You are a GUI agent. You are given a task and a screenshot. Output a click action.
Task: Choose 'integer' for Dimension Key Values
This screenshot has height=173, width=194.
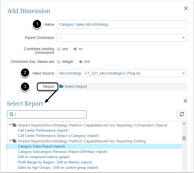[x=59, y=62]
